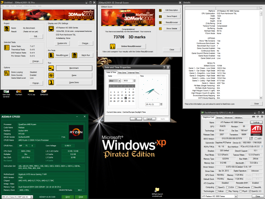
Task: Open the Advanced tab in GPU-Z
Action: [x=228, y=117]
